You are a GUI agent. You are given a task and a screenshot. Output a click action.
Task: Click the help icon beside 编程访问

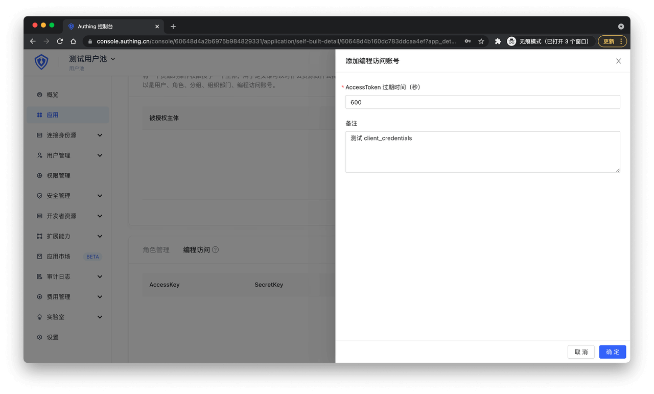point(215,250)
